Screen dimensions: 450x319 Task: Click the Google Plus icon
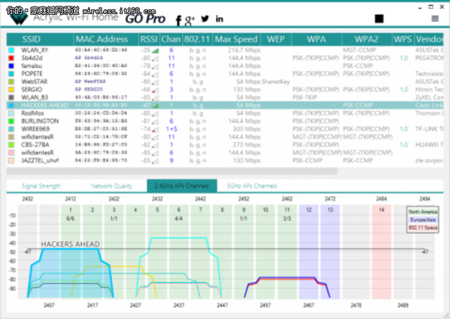189,19
